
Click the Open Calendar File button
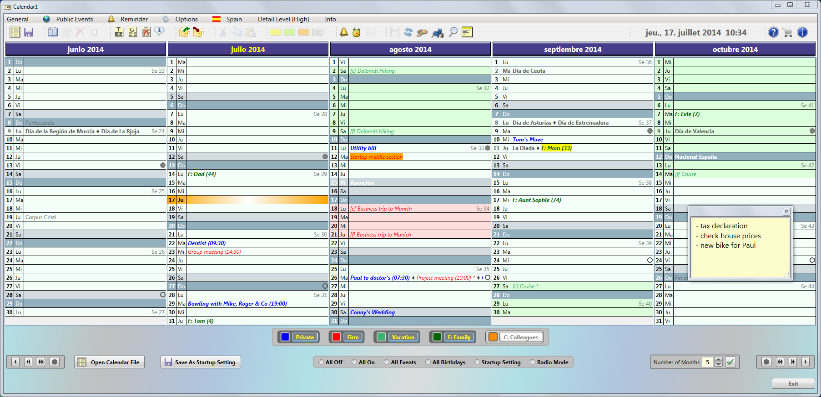point(109,362)
